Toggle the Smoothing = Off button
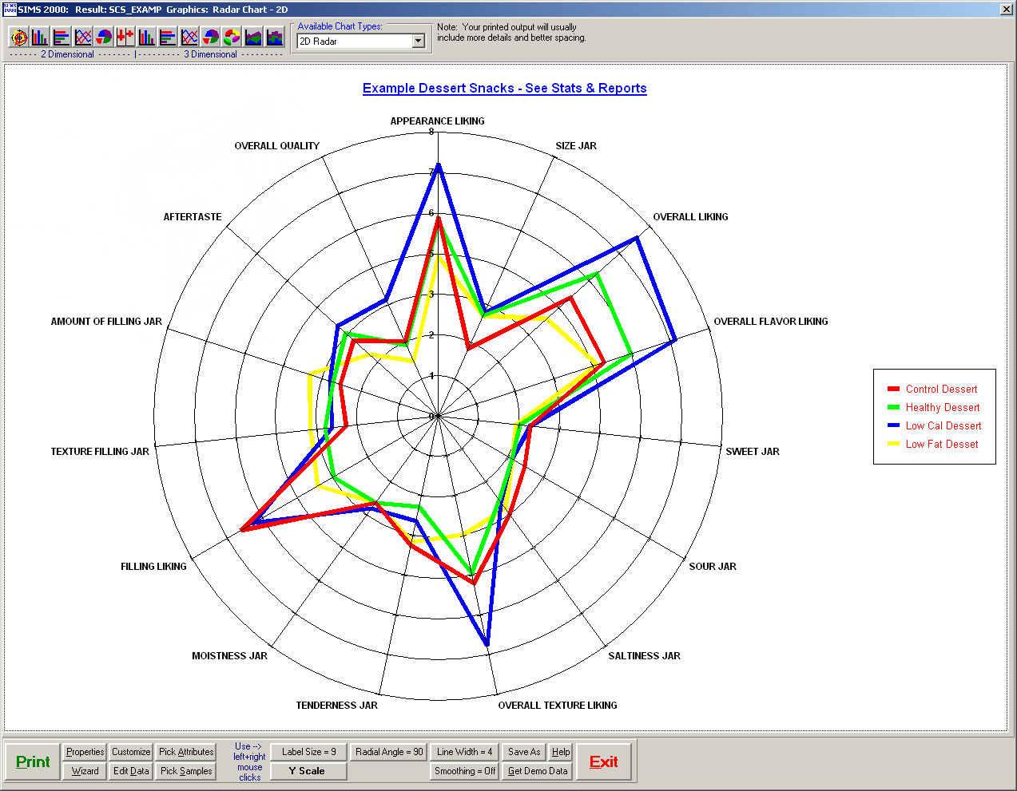The image size is (1017, 791). tap(465, 771)
